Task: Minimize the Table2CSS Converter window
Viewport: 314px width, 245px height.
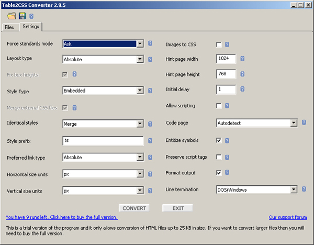Action: coord(294,5)
